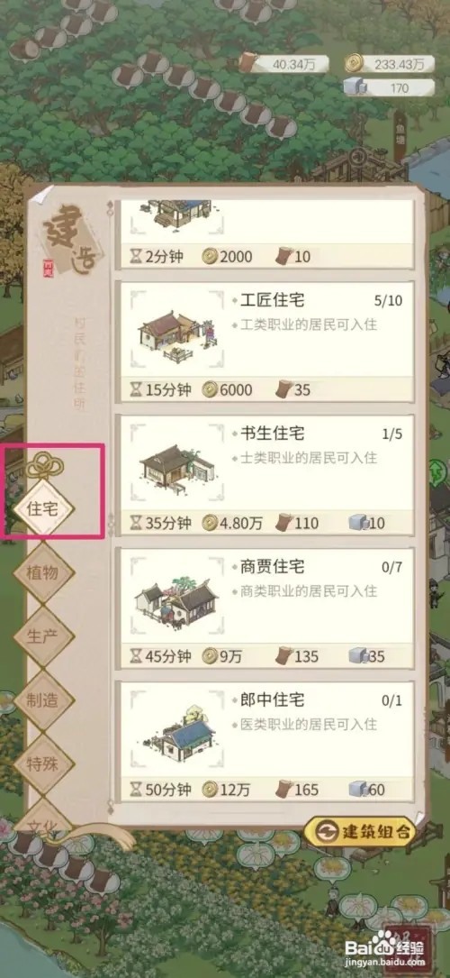Image resolution: width=450 pixels, height=978 pixels.
Task: Click the partially hidden 文化 tab
Action: click(x=44, y=822)
